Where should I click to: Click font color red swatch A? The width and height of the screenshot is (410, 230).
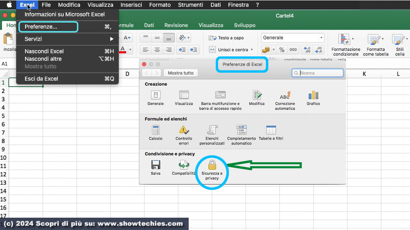[x=123, y=50]
